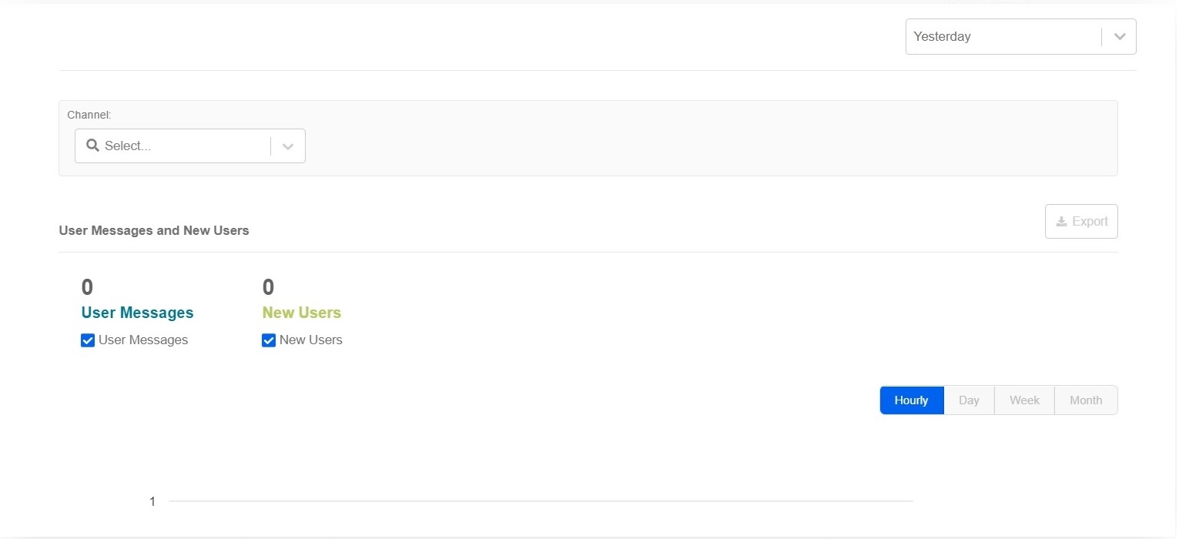Select the Month granularity tab

coord(1086,400)
